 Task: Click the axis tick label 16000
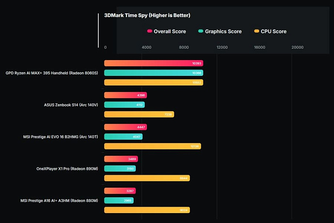coord(260,47)
